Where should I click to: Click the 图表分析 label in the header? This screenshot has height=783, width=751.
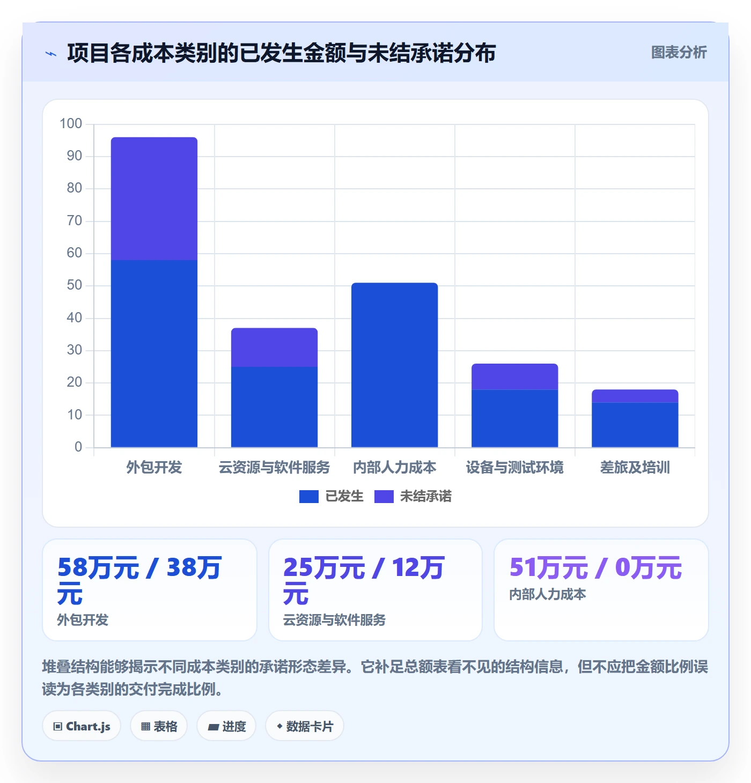pyautogui.click(x=679, y=53)
